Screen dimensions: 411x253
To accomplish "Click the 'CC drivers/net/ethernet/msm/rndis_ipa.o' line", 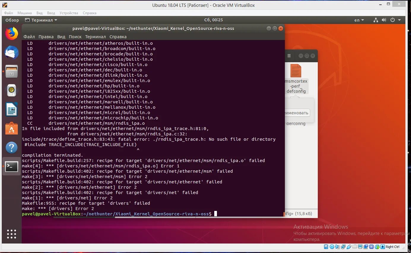I will pyautogui.click(x=86, y=123).
